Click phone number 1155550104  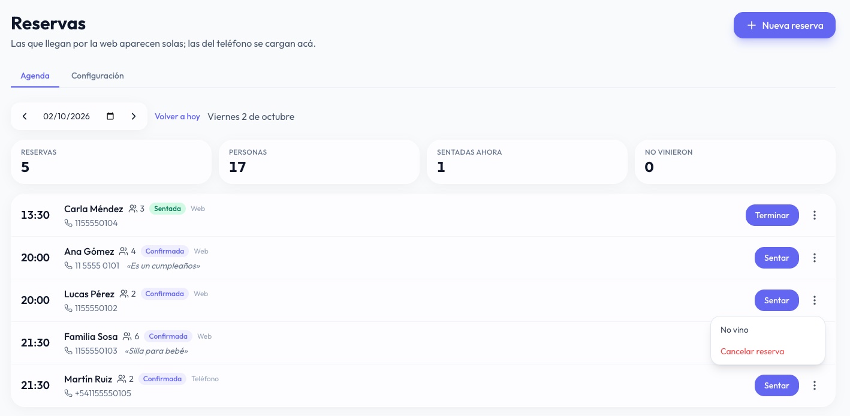pyautogui.click(x=97, y=223)
